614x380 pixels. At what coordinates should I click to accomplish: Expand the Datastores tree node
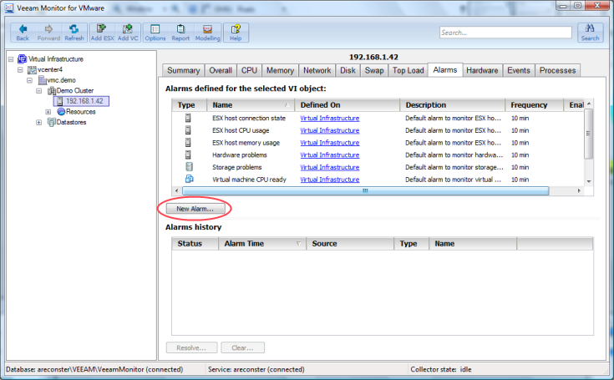tap(38, 122)
